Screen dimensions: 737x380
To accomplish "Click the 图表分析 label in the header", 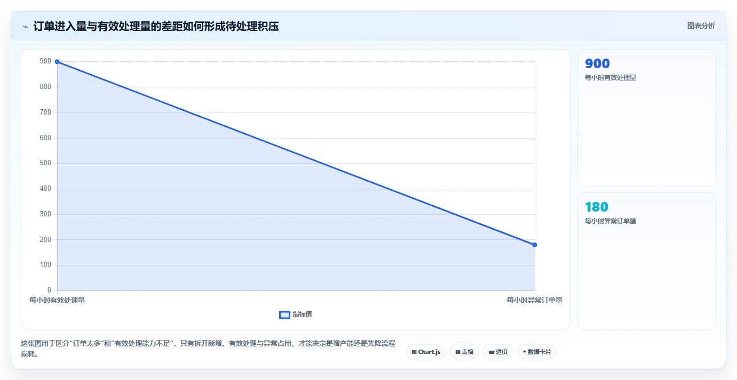I will (701, 26).
